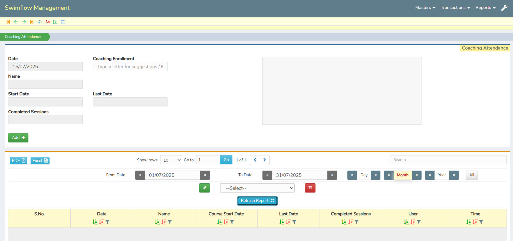Viewport: 513px width, 241px height.
Task: Click the first record navigation icon
Action: (x=8, y=22)
